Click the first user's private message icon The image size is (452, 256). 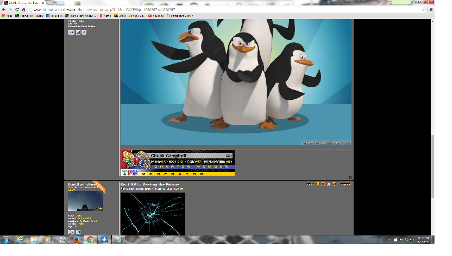[78, 33]
